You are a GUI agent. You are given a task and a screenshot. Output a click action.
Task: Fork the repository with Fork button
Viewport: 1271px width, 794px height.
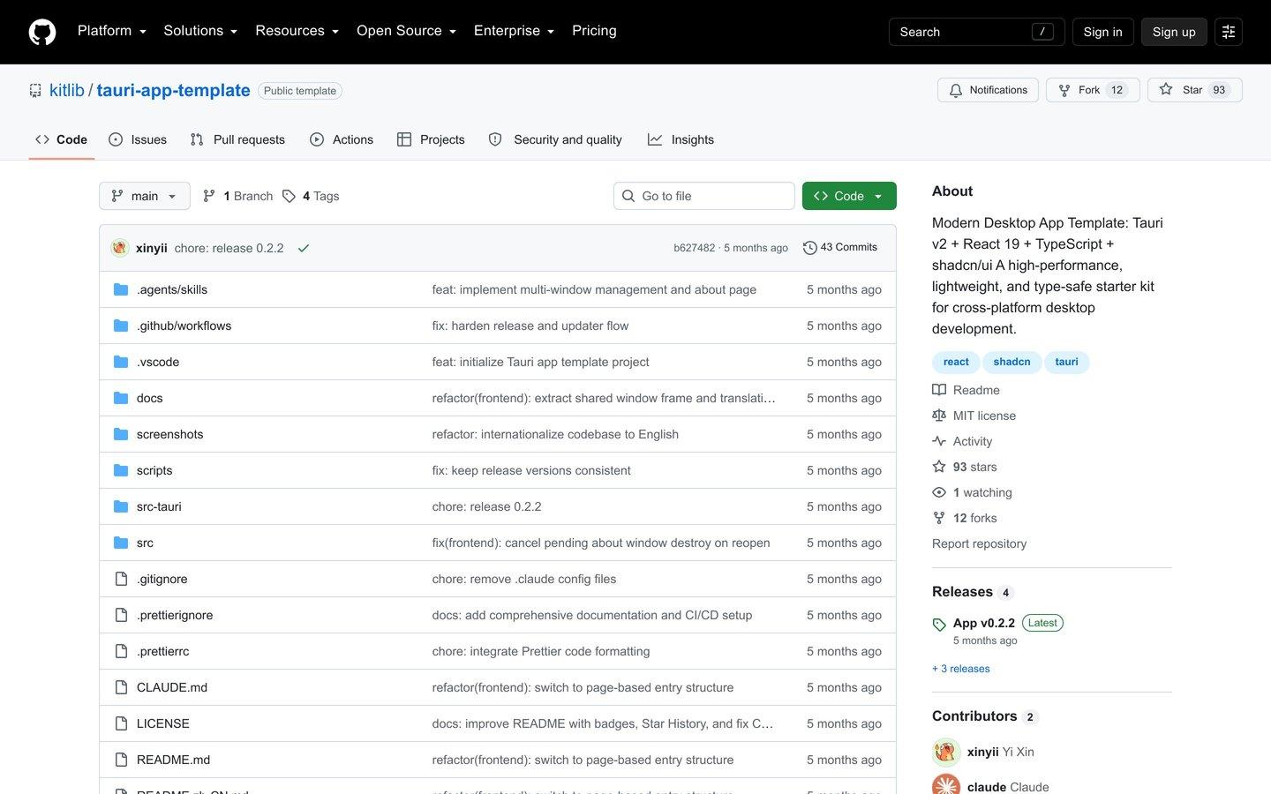click(1093, 90)
